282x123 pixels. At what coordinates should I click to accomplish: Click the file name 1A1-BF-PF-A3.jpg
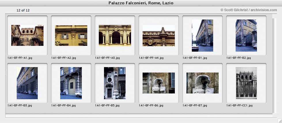coord(107,58)
